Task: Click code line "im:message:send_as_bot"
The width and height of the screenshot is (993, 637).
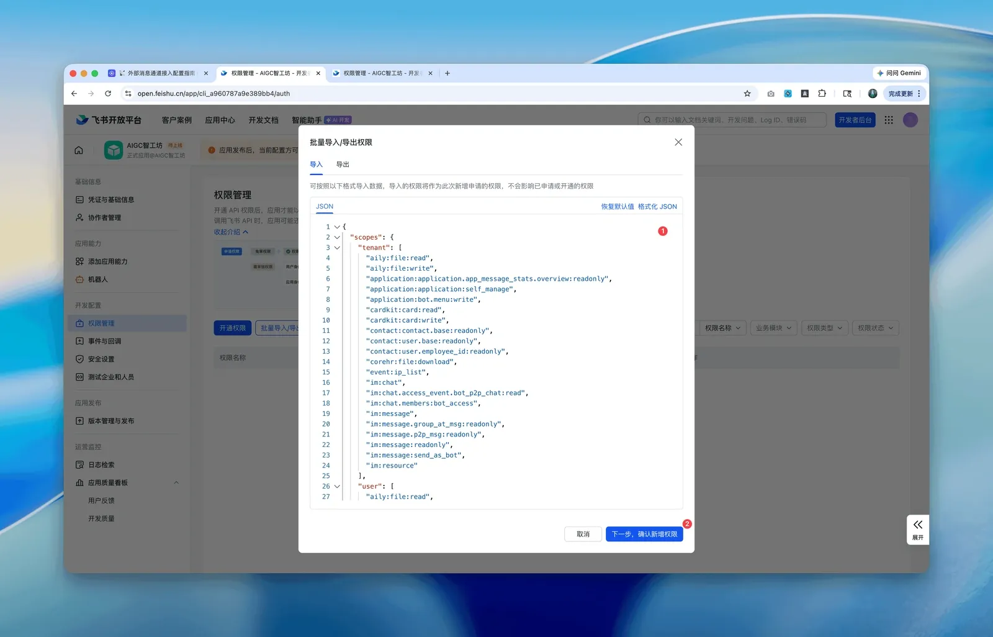Action: click(x=415, y=455)
